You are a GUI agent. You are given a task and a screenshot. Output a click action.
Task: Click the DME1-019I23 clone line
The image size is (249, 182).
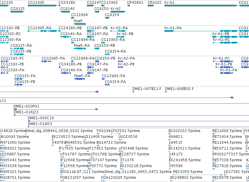138,127
